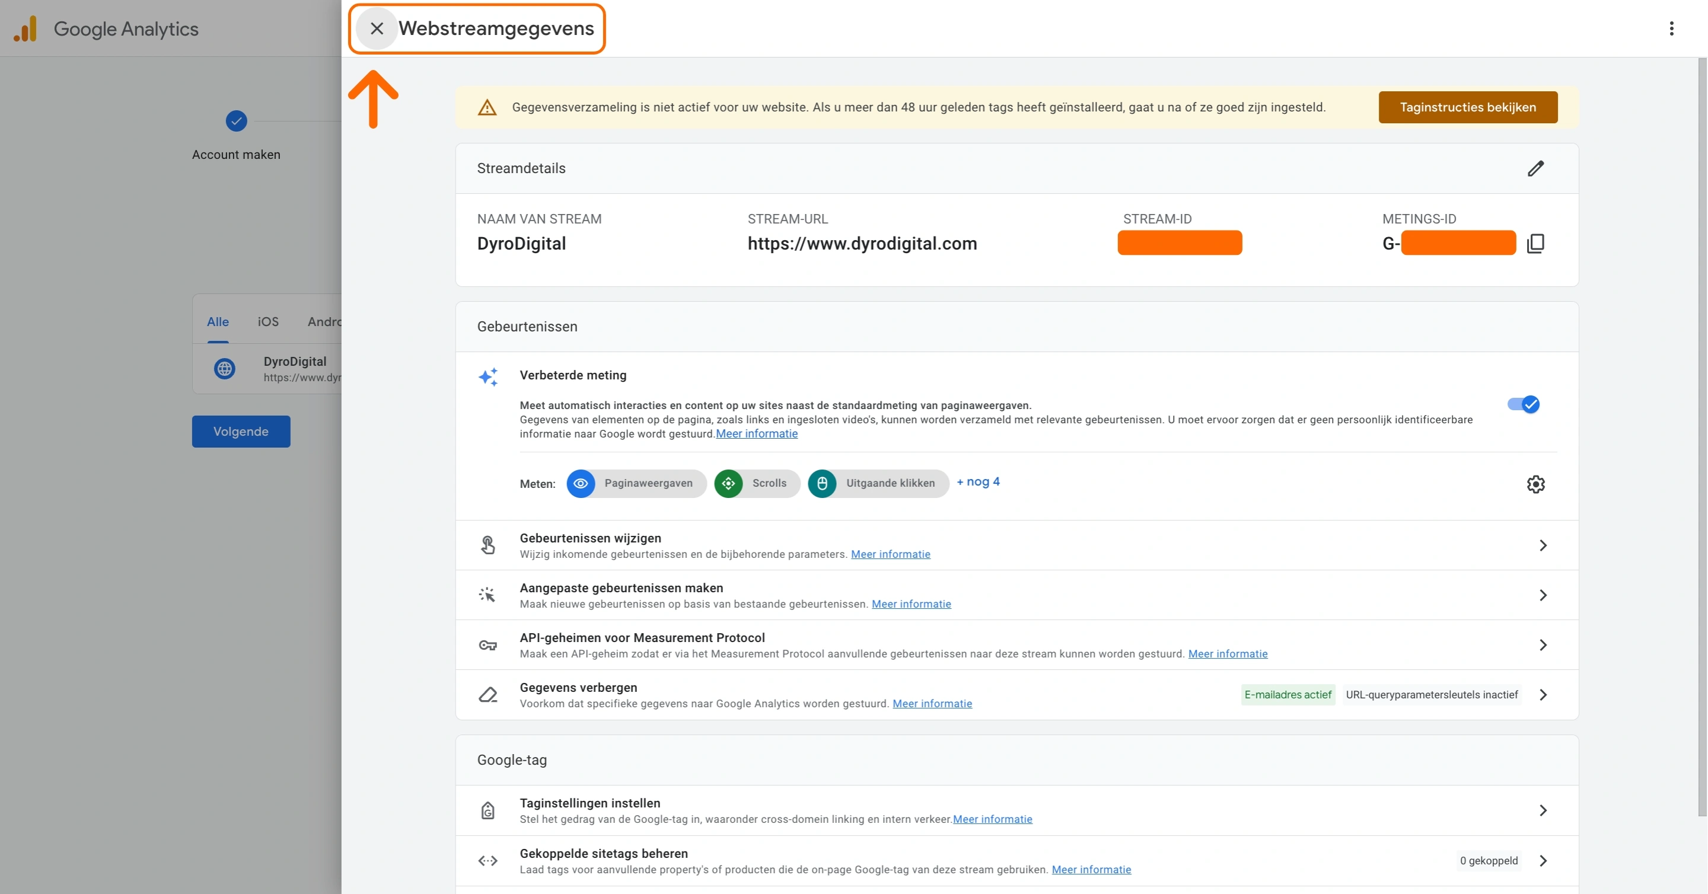The image size is (1708, 894).
Task: Click the Gebeurtenissen wijzigen touch icon
Action: (487, 545)
